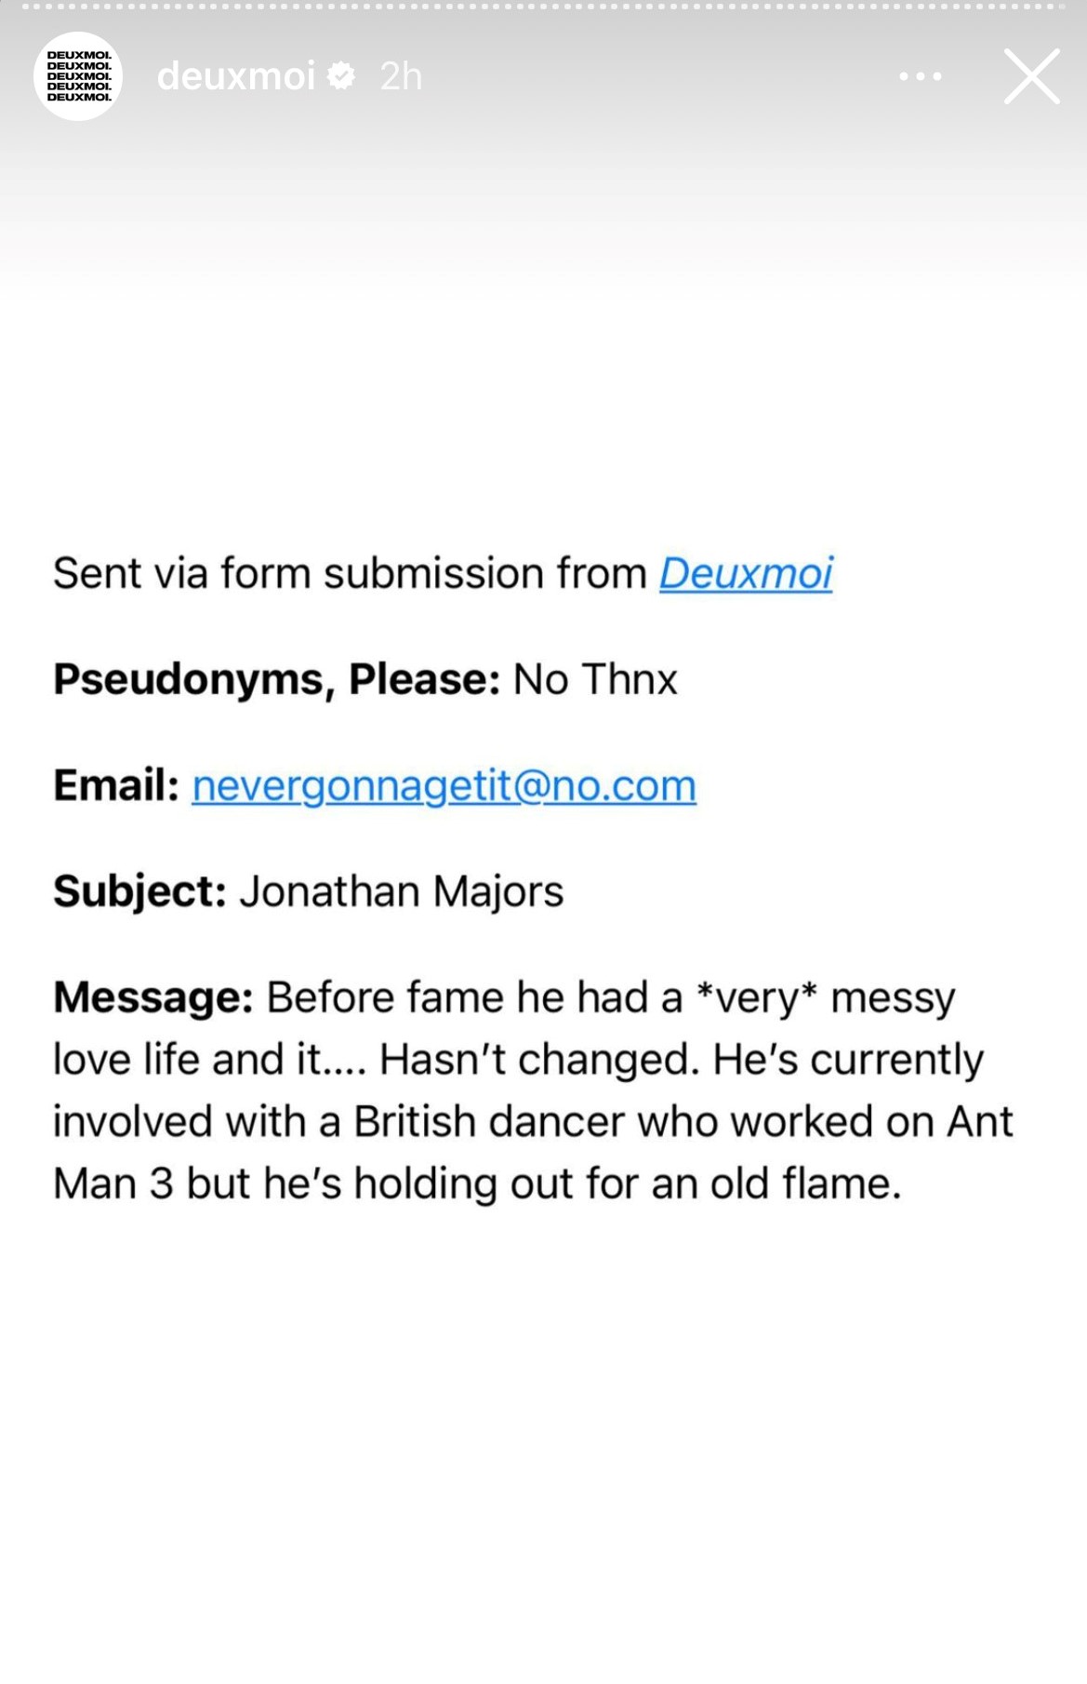The width and height of the screenshot is (1087, 1684).
Task: Click the "Hasn't changed." sentence
Action: pyautogui.click(x=539, y=1060)
